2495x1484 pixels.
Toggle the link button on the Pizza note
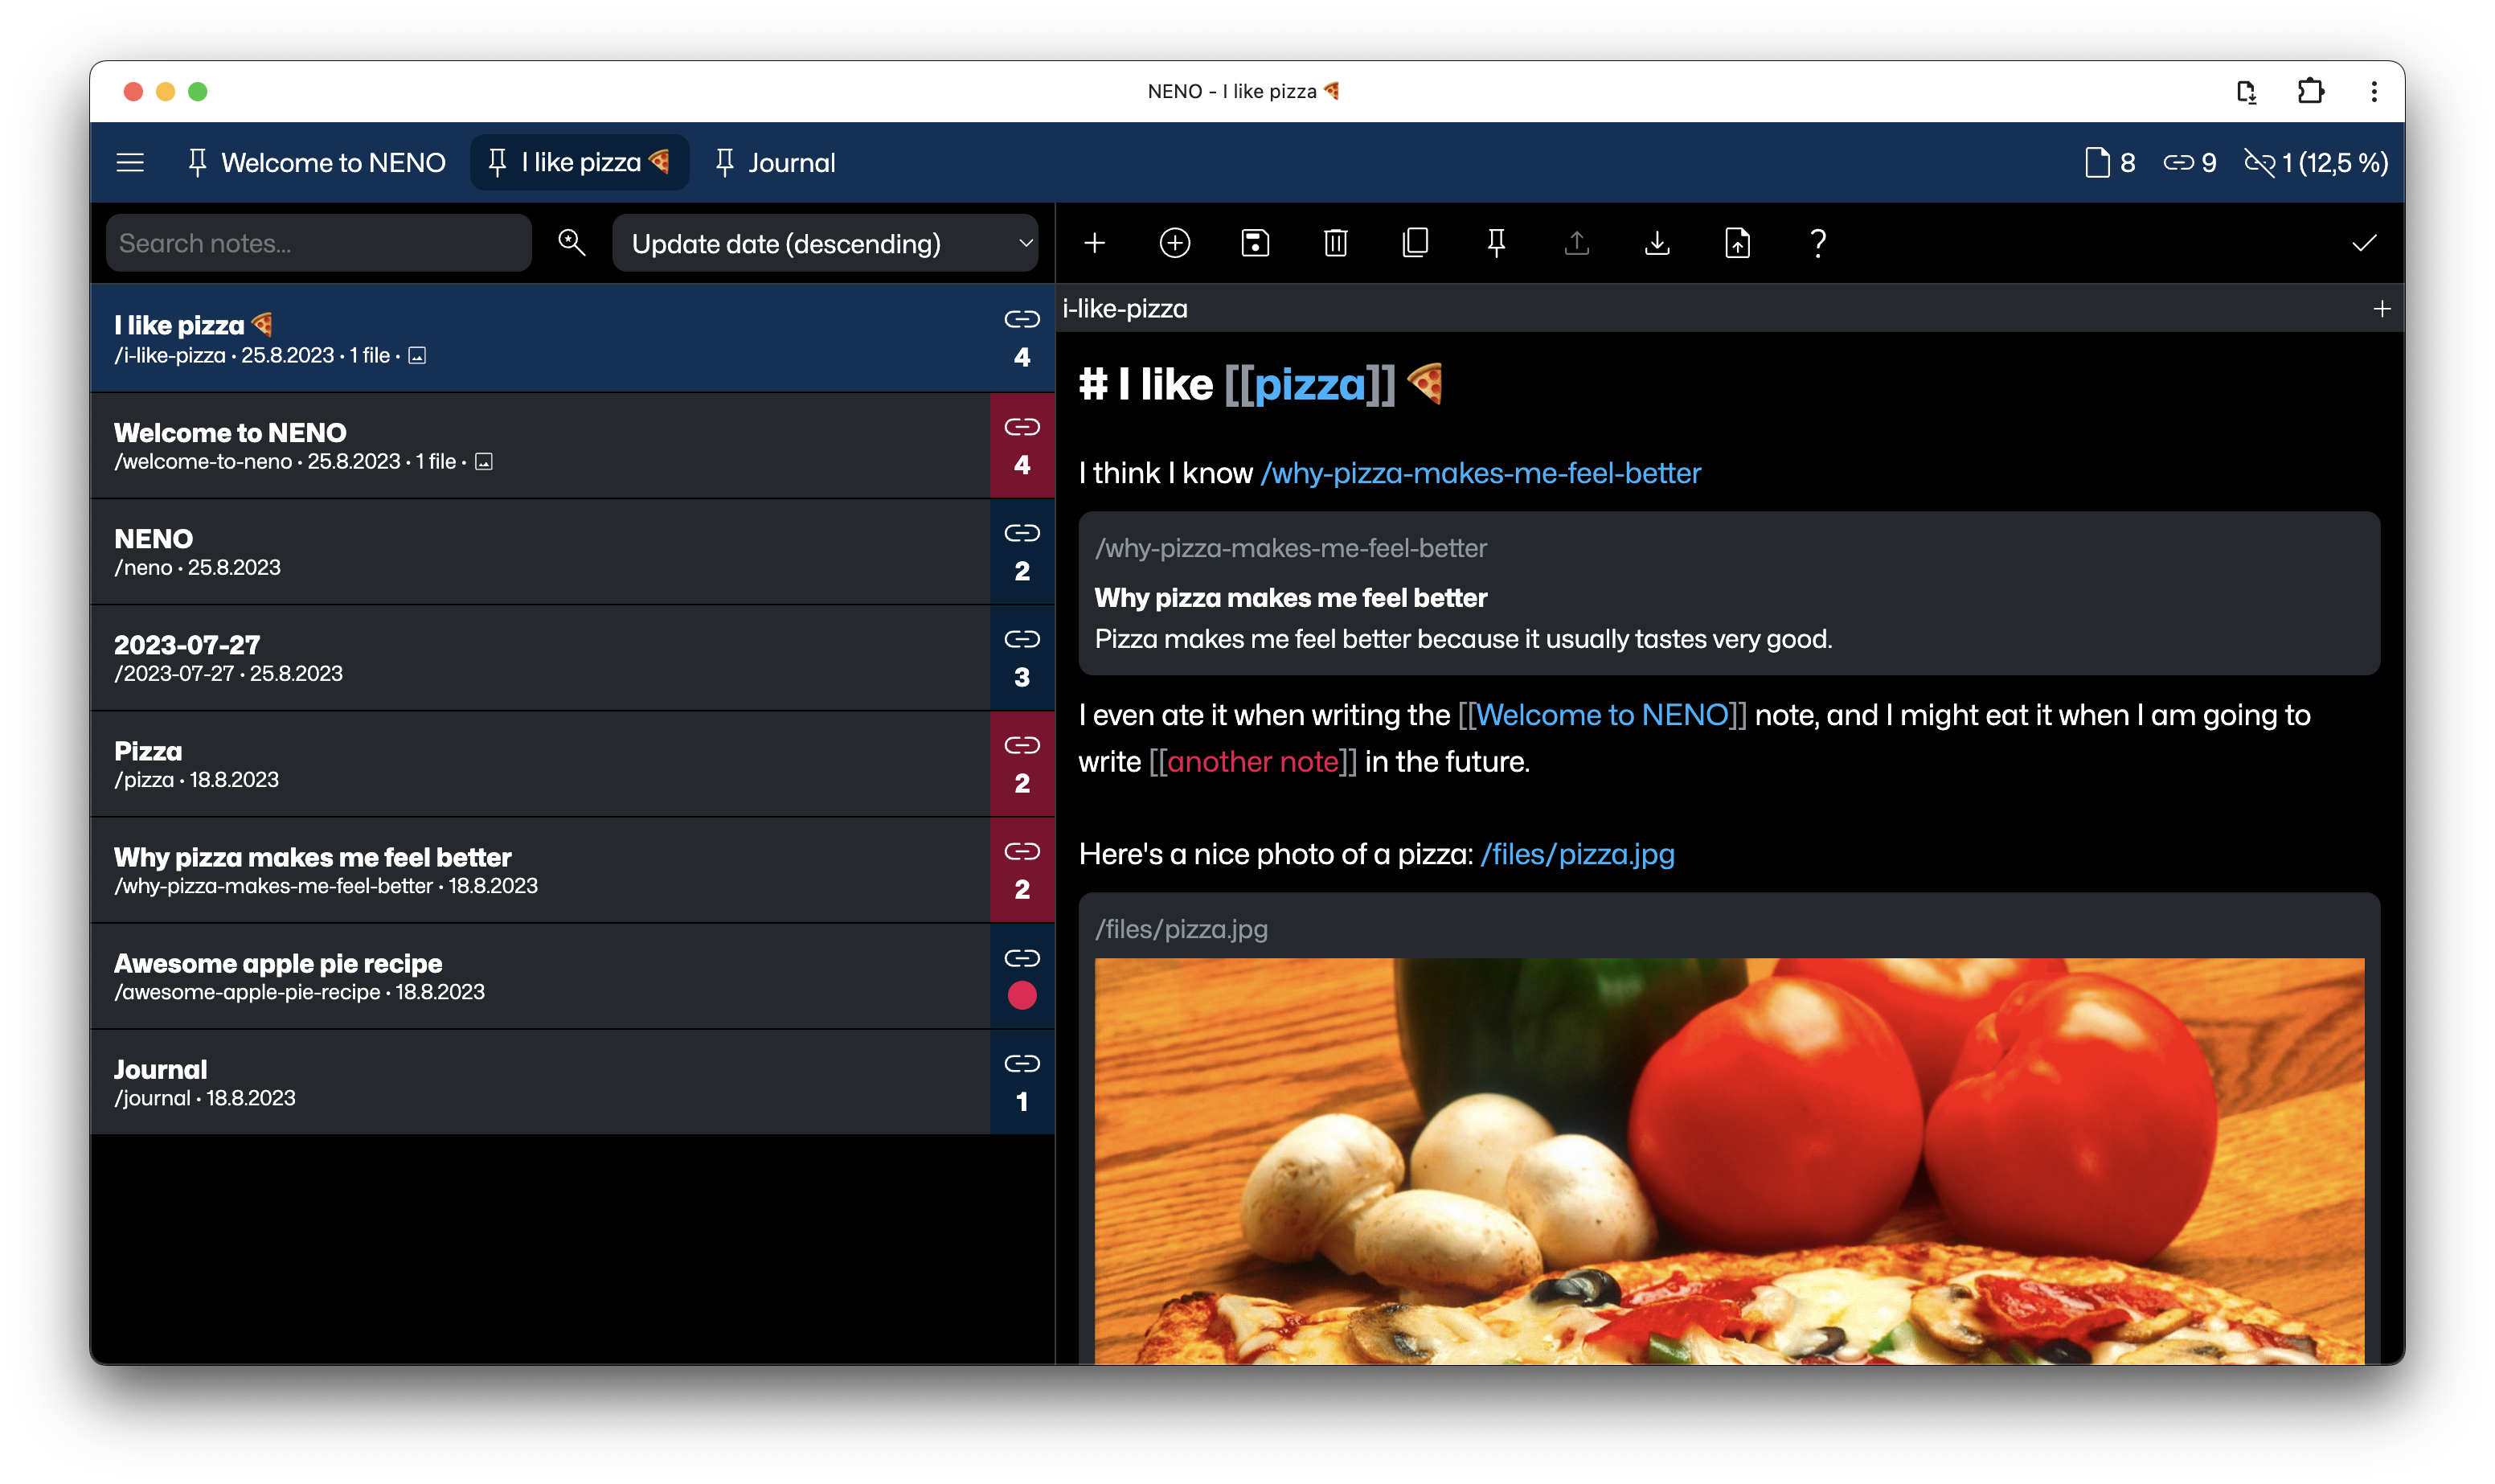coord(1022,764)
